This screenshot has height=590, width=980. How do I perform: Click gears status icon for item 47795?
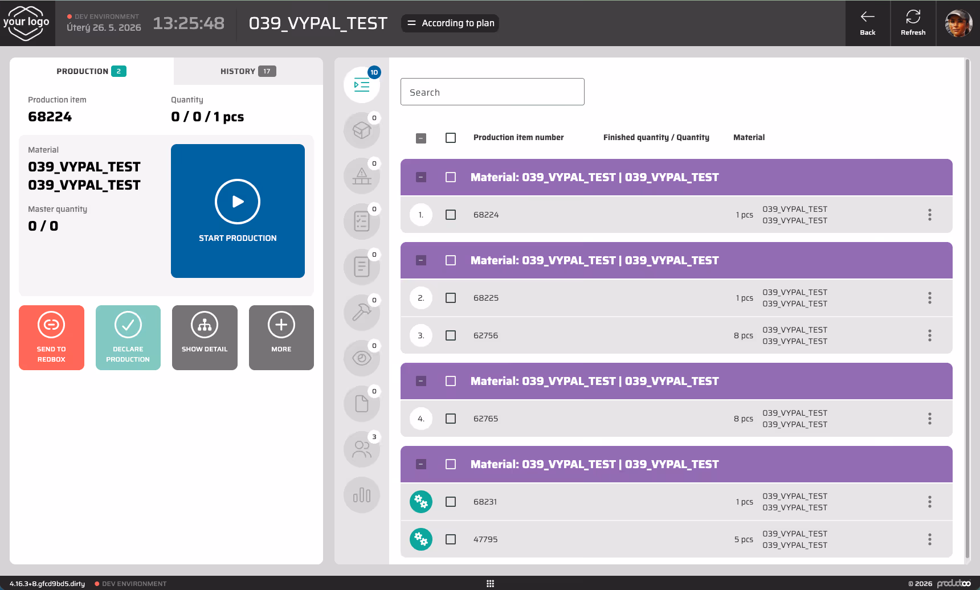[421, 539]
